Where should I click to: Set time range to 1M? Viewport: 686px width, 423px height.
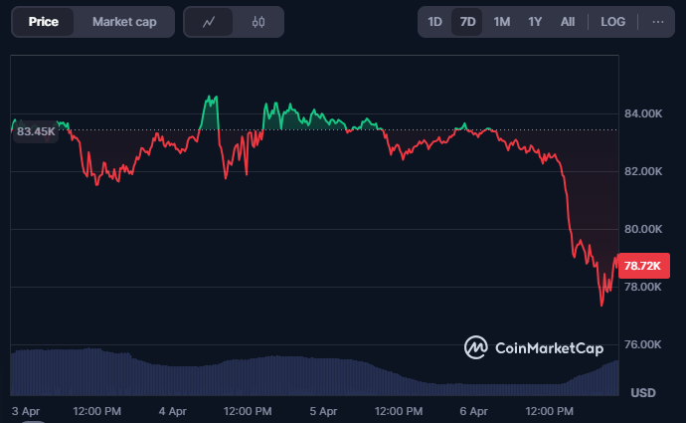pos(501,22)
